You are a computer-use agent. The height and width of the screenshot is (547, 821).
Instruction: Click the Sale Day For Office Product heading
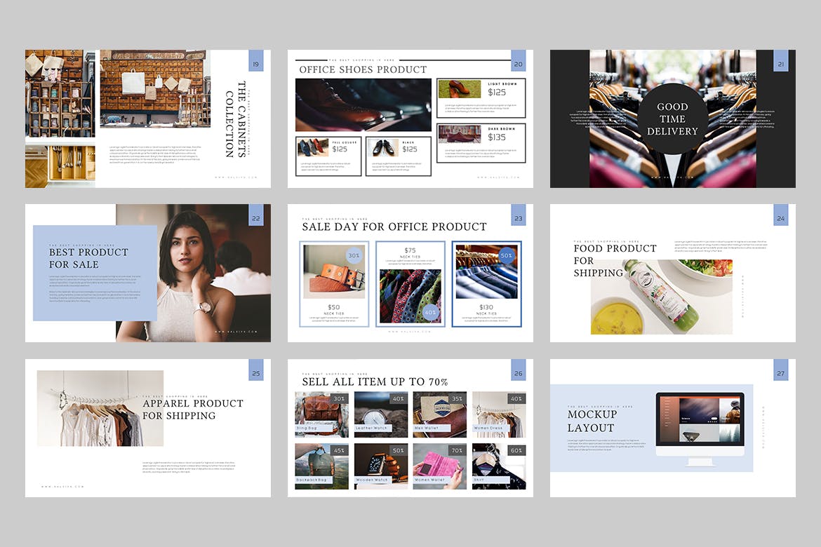tap(394, 227)
